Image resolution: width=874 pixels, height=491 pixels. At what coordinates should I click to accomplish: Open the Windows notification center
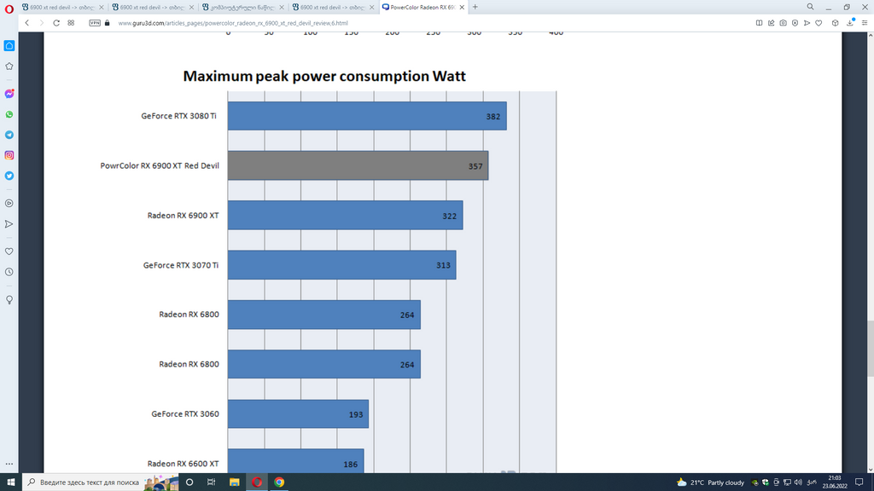point(859,482)
